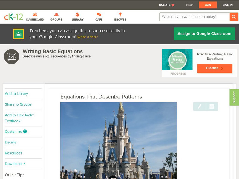Click the 'Writing Basic Equations' title
239x179 pixels.
point(53,51)
